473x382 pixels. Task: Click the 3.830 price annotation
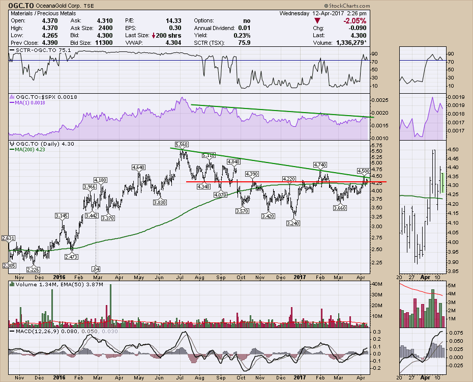(160, 202)
